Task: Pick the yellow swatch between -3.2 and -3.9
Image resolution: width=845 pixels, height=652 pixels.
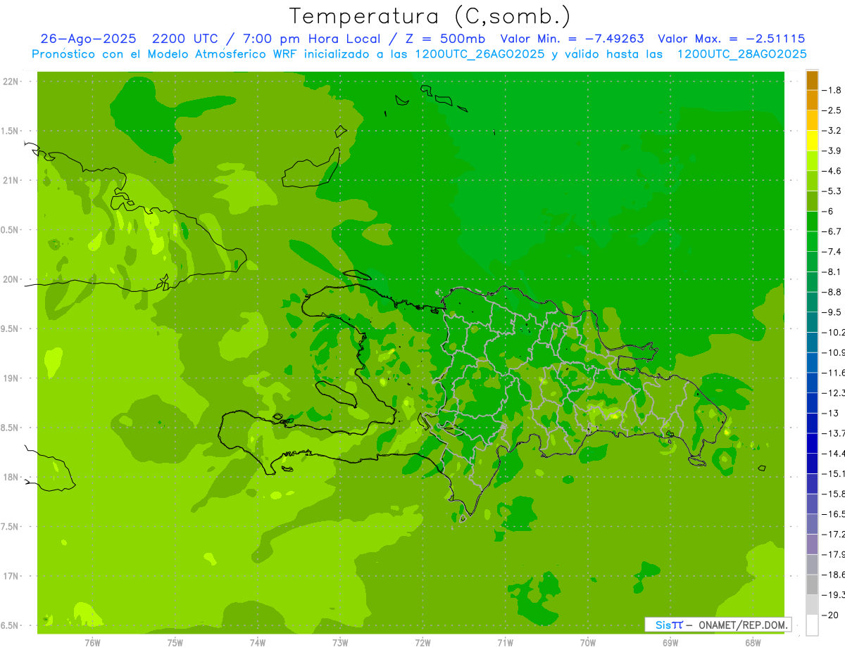Action: coord(812,141)
